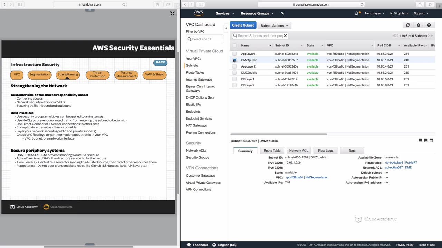Screen dimensions: 442x248
Task: Open the AWS notifications bell
Action: pyautogui.click(x=357, y=13)
